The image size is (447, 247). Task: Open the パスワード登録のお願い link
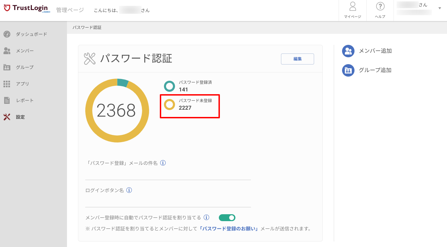tap(229, 229)
